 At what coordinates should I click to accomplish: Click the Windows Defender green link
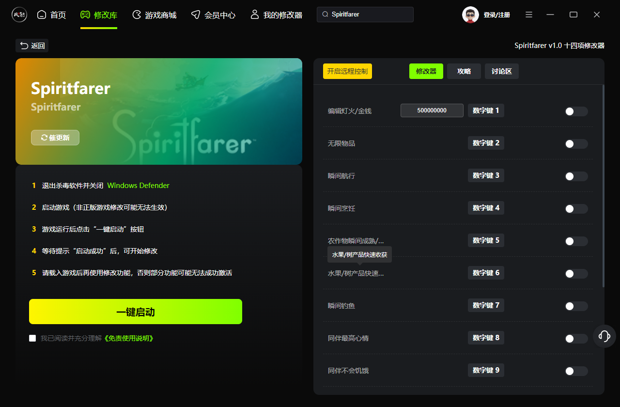click(x=139, y=186)
